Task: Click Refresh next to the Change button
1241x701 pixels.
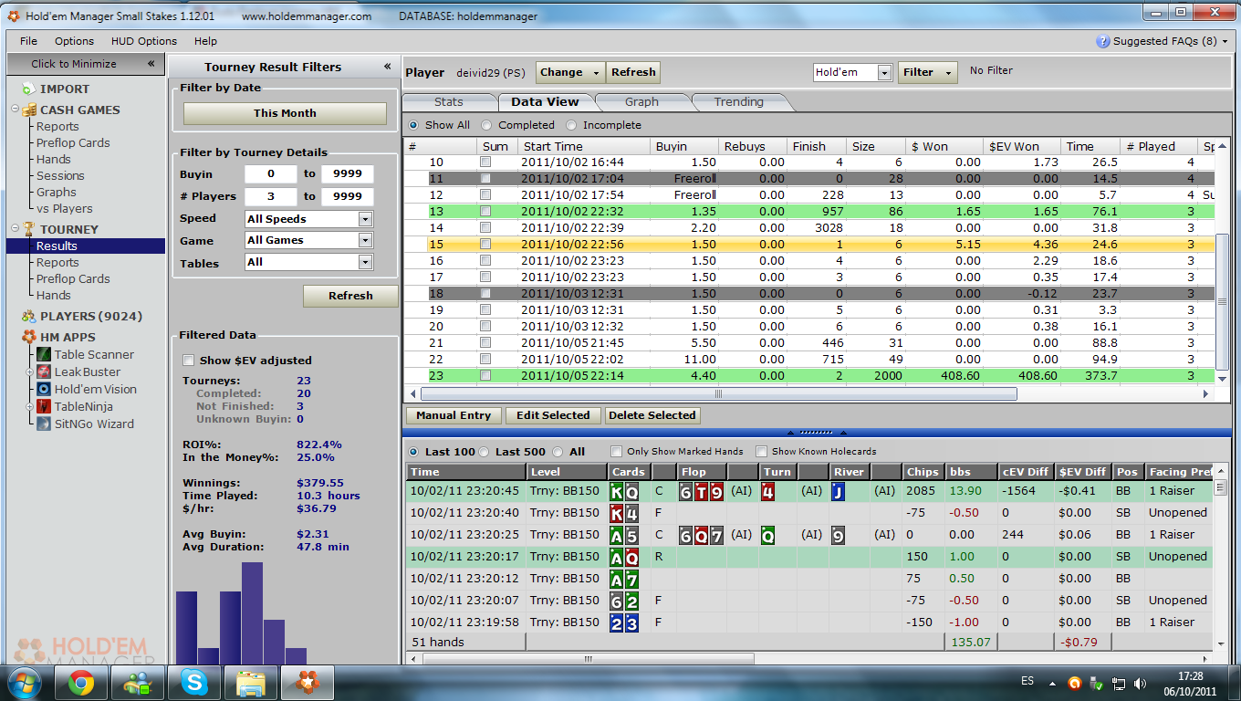Action: tap(633, 72)
